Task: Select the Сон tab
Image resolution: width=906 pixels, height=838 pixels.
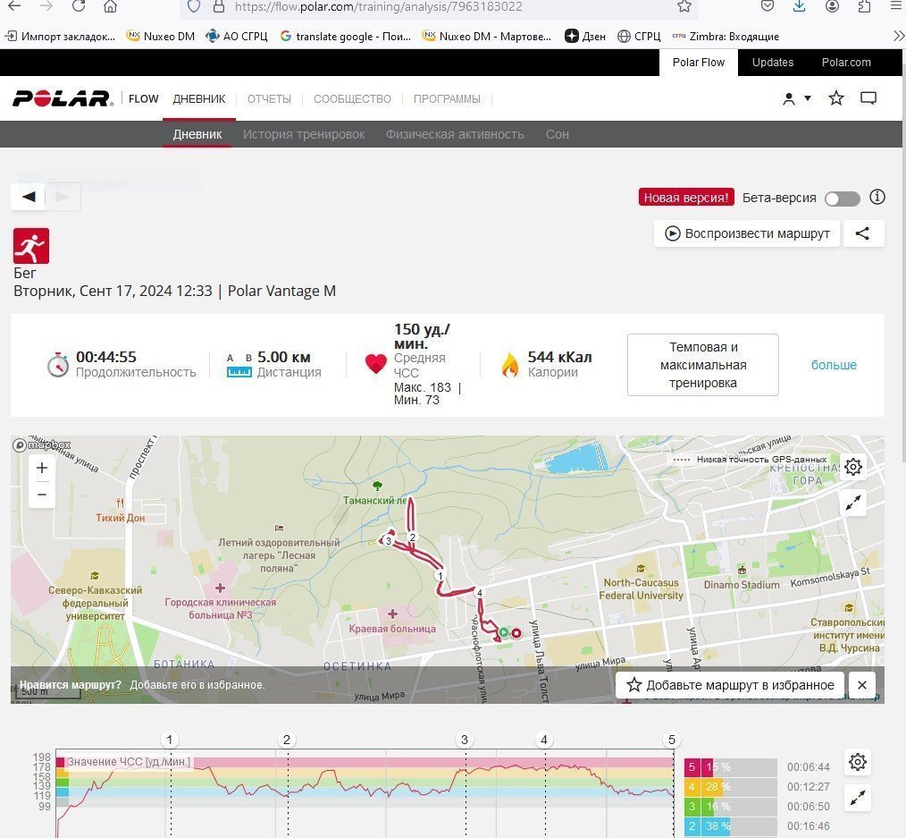Action: point(557,134)
